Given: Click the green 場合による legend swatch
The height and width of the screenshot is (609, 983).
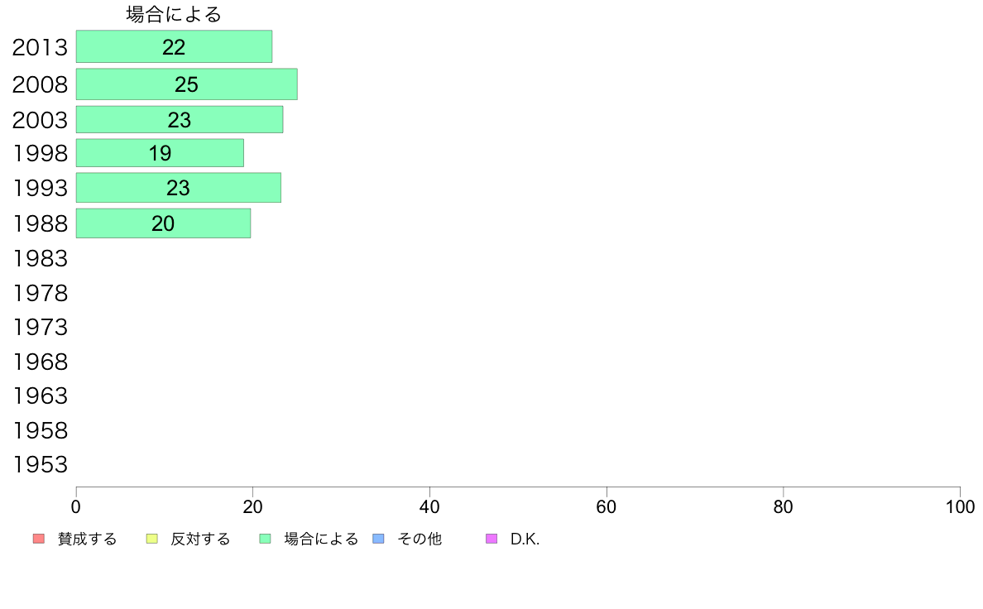Looking at the screenshot, I should click(x=265, y=539).
